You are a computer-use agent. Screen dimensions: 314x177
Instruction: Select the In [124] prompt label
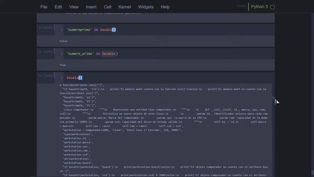coord(46,28)
